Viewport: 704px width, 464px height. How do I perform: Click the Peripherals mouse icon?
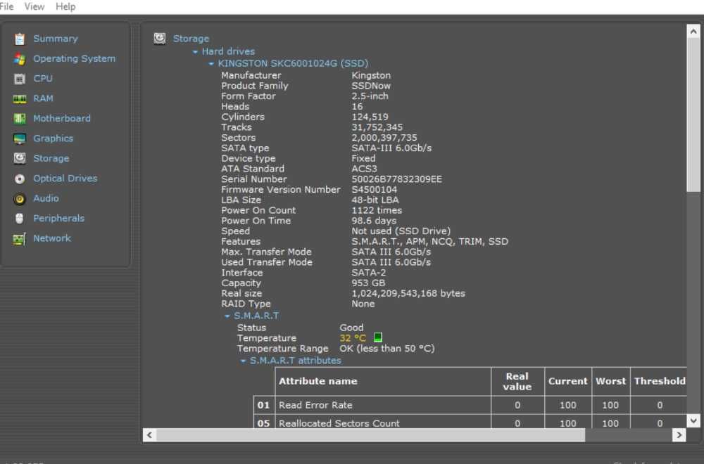(x=19, y=219)
